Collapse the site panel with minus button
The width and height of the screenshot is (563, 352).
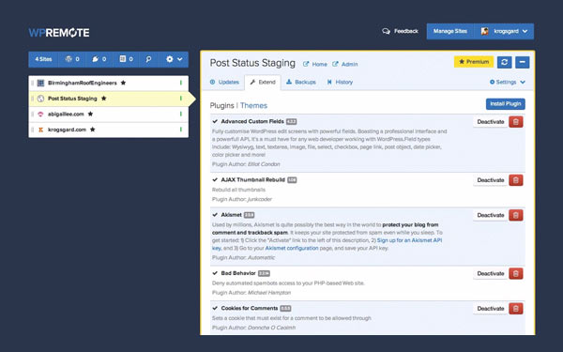click(523, 62)
